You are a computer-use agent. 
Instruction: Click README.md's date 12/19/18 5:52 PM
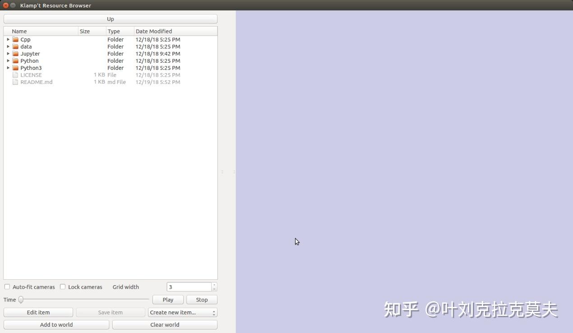pos(158,82)
